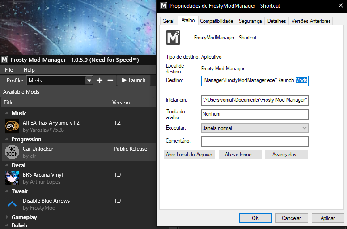347x229 pixels.
Task: Remove profile with the minus icon
Action: 110,80
